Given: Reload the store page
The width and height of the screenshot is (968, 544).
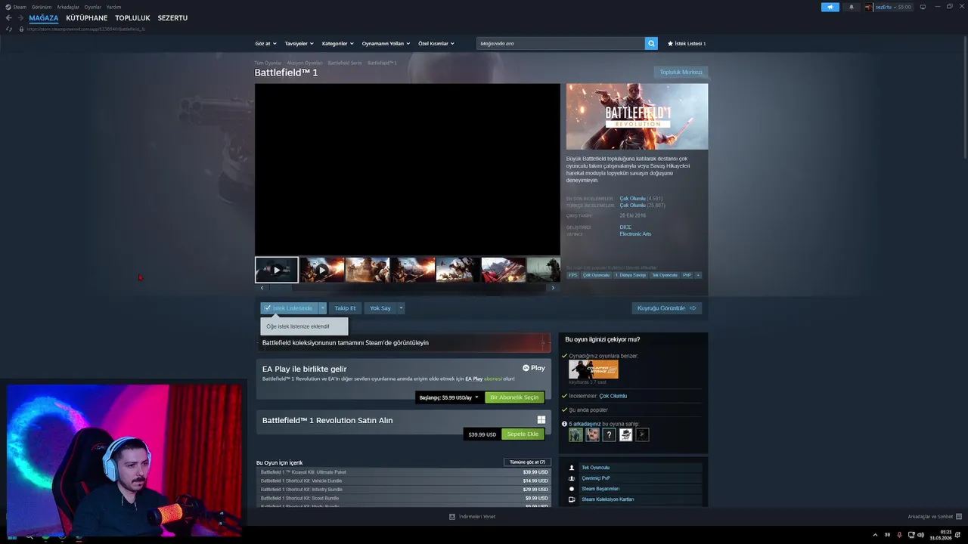Looking at the screenshot, I should [9, 29].
